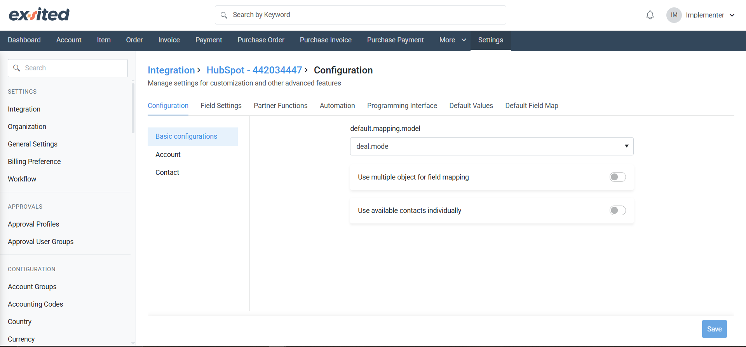Switch to the Default Values tab
The width and height of the screenshot is (746, 347).
point(471,106)
